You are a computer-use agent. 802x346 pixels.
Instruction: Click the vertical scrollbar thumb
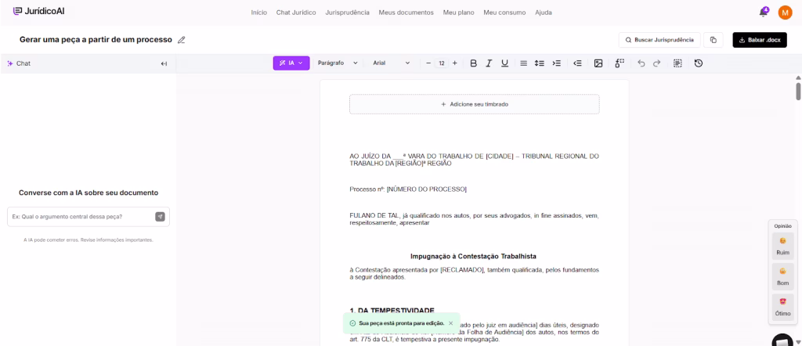point(798,91)
